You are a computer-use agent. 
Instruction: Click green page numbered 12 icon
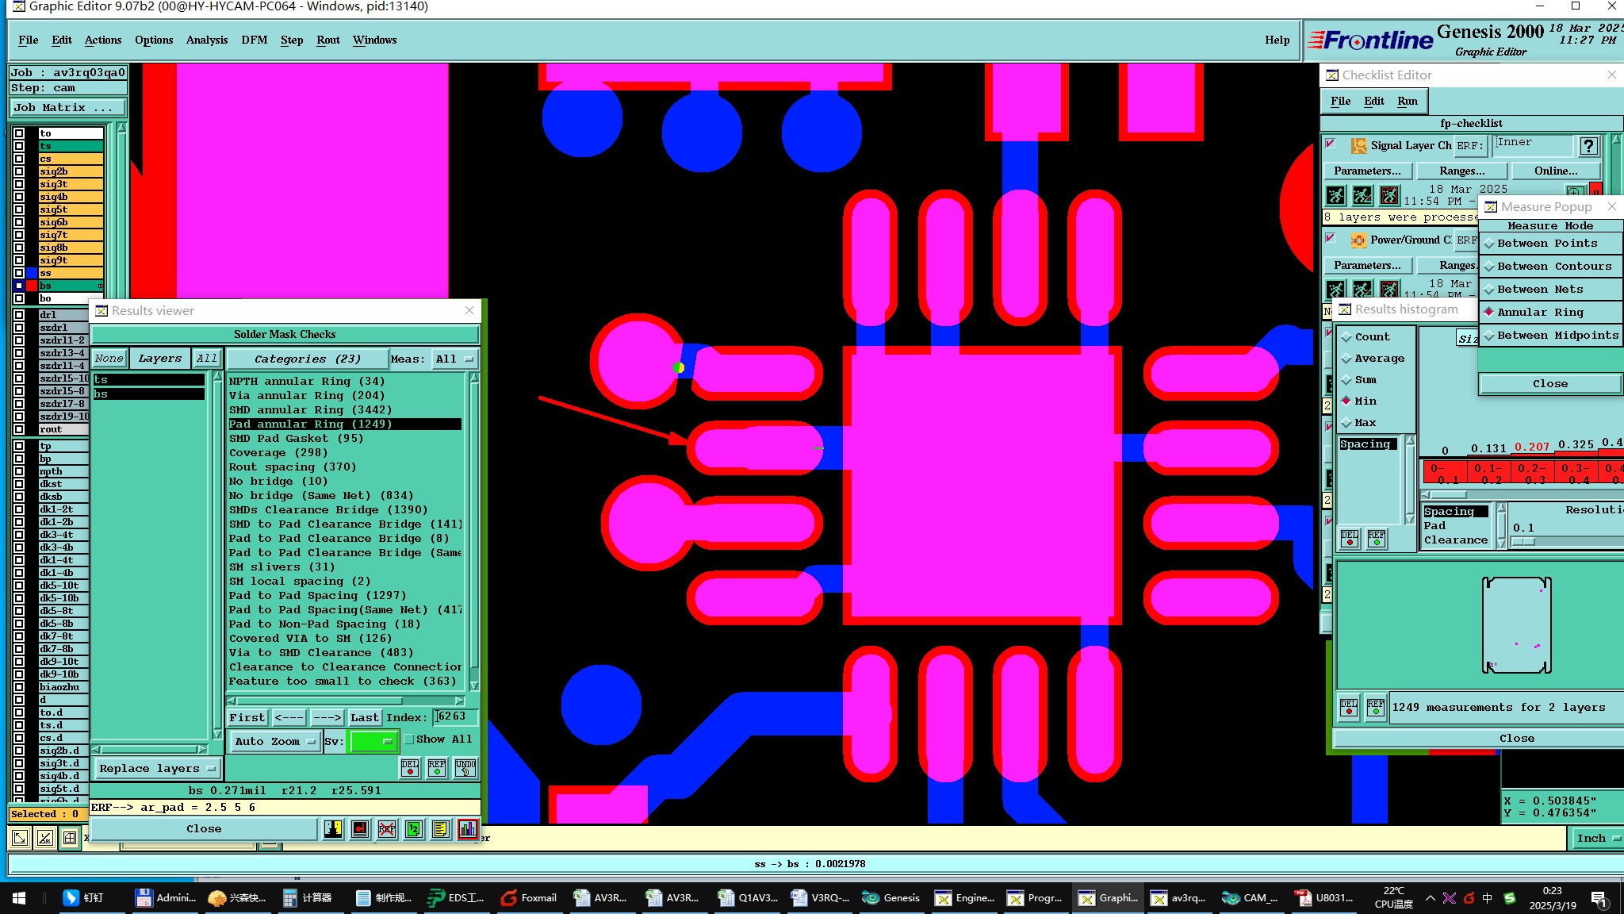click(413, 829)
